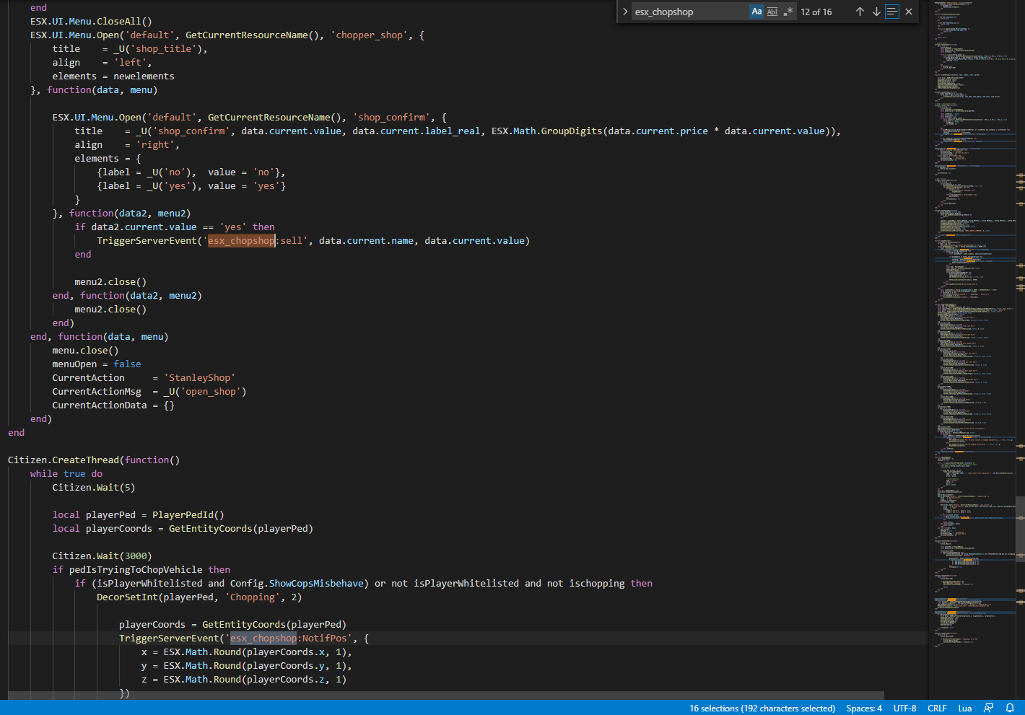Enable regular expression search
The width and height of the screenshot is (1025, 715).
pyautogui.click(x=788, y=12)
